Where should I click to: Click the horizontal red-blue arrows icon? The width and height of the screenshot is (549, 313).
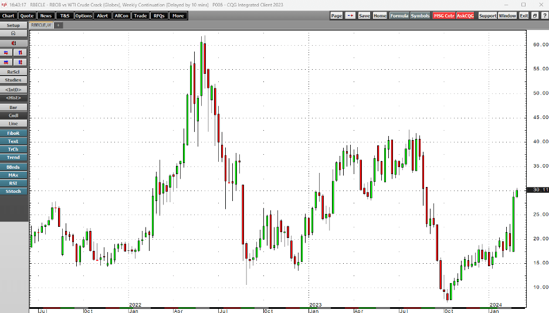coord(6,52)
